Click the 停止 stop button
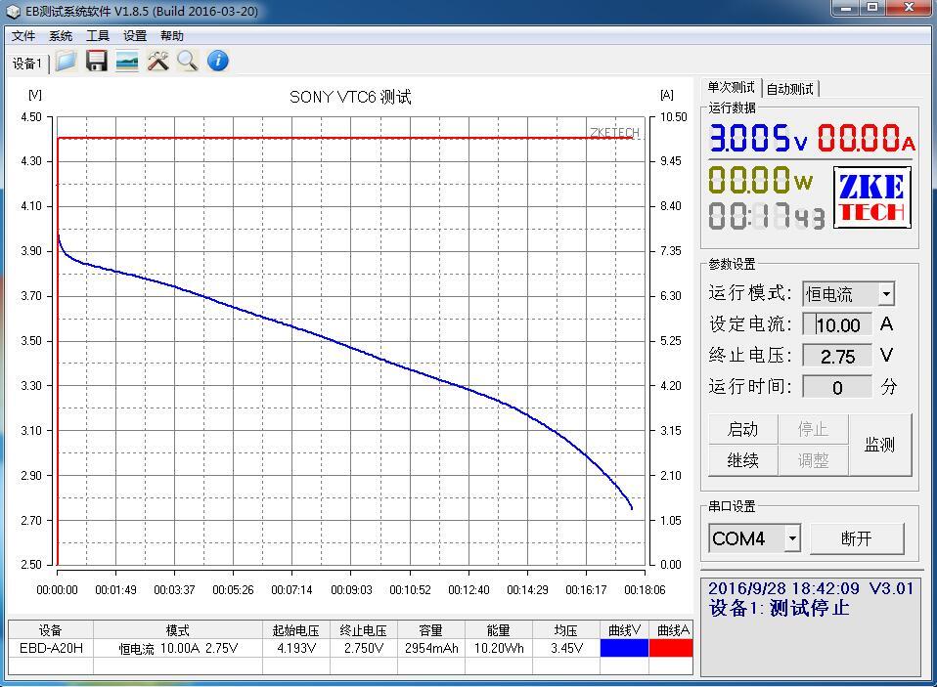 pos(813,429)
